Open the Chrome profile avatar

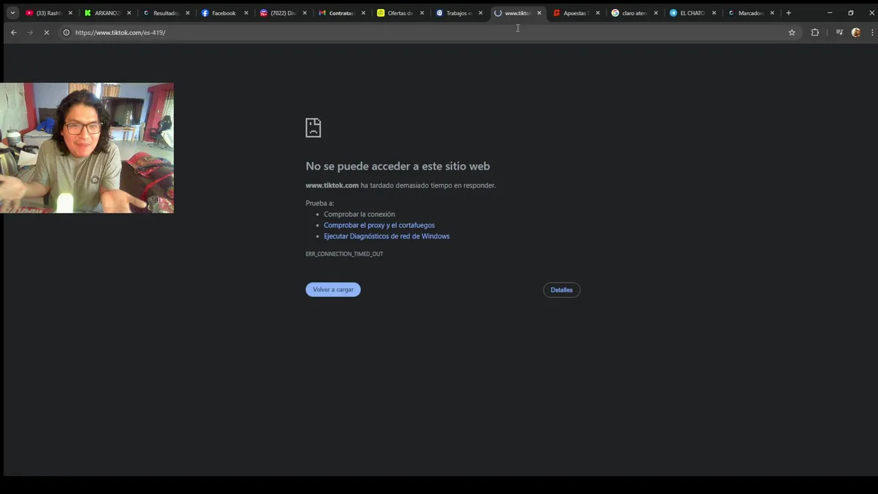856,32
